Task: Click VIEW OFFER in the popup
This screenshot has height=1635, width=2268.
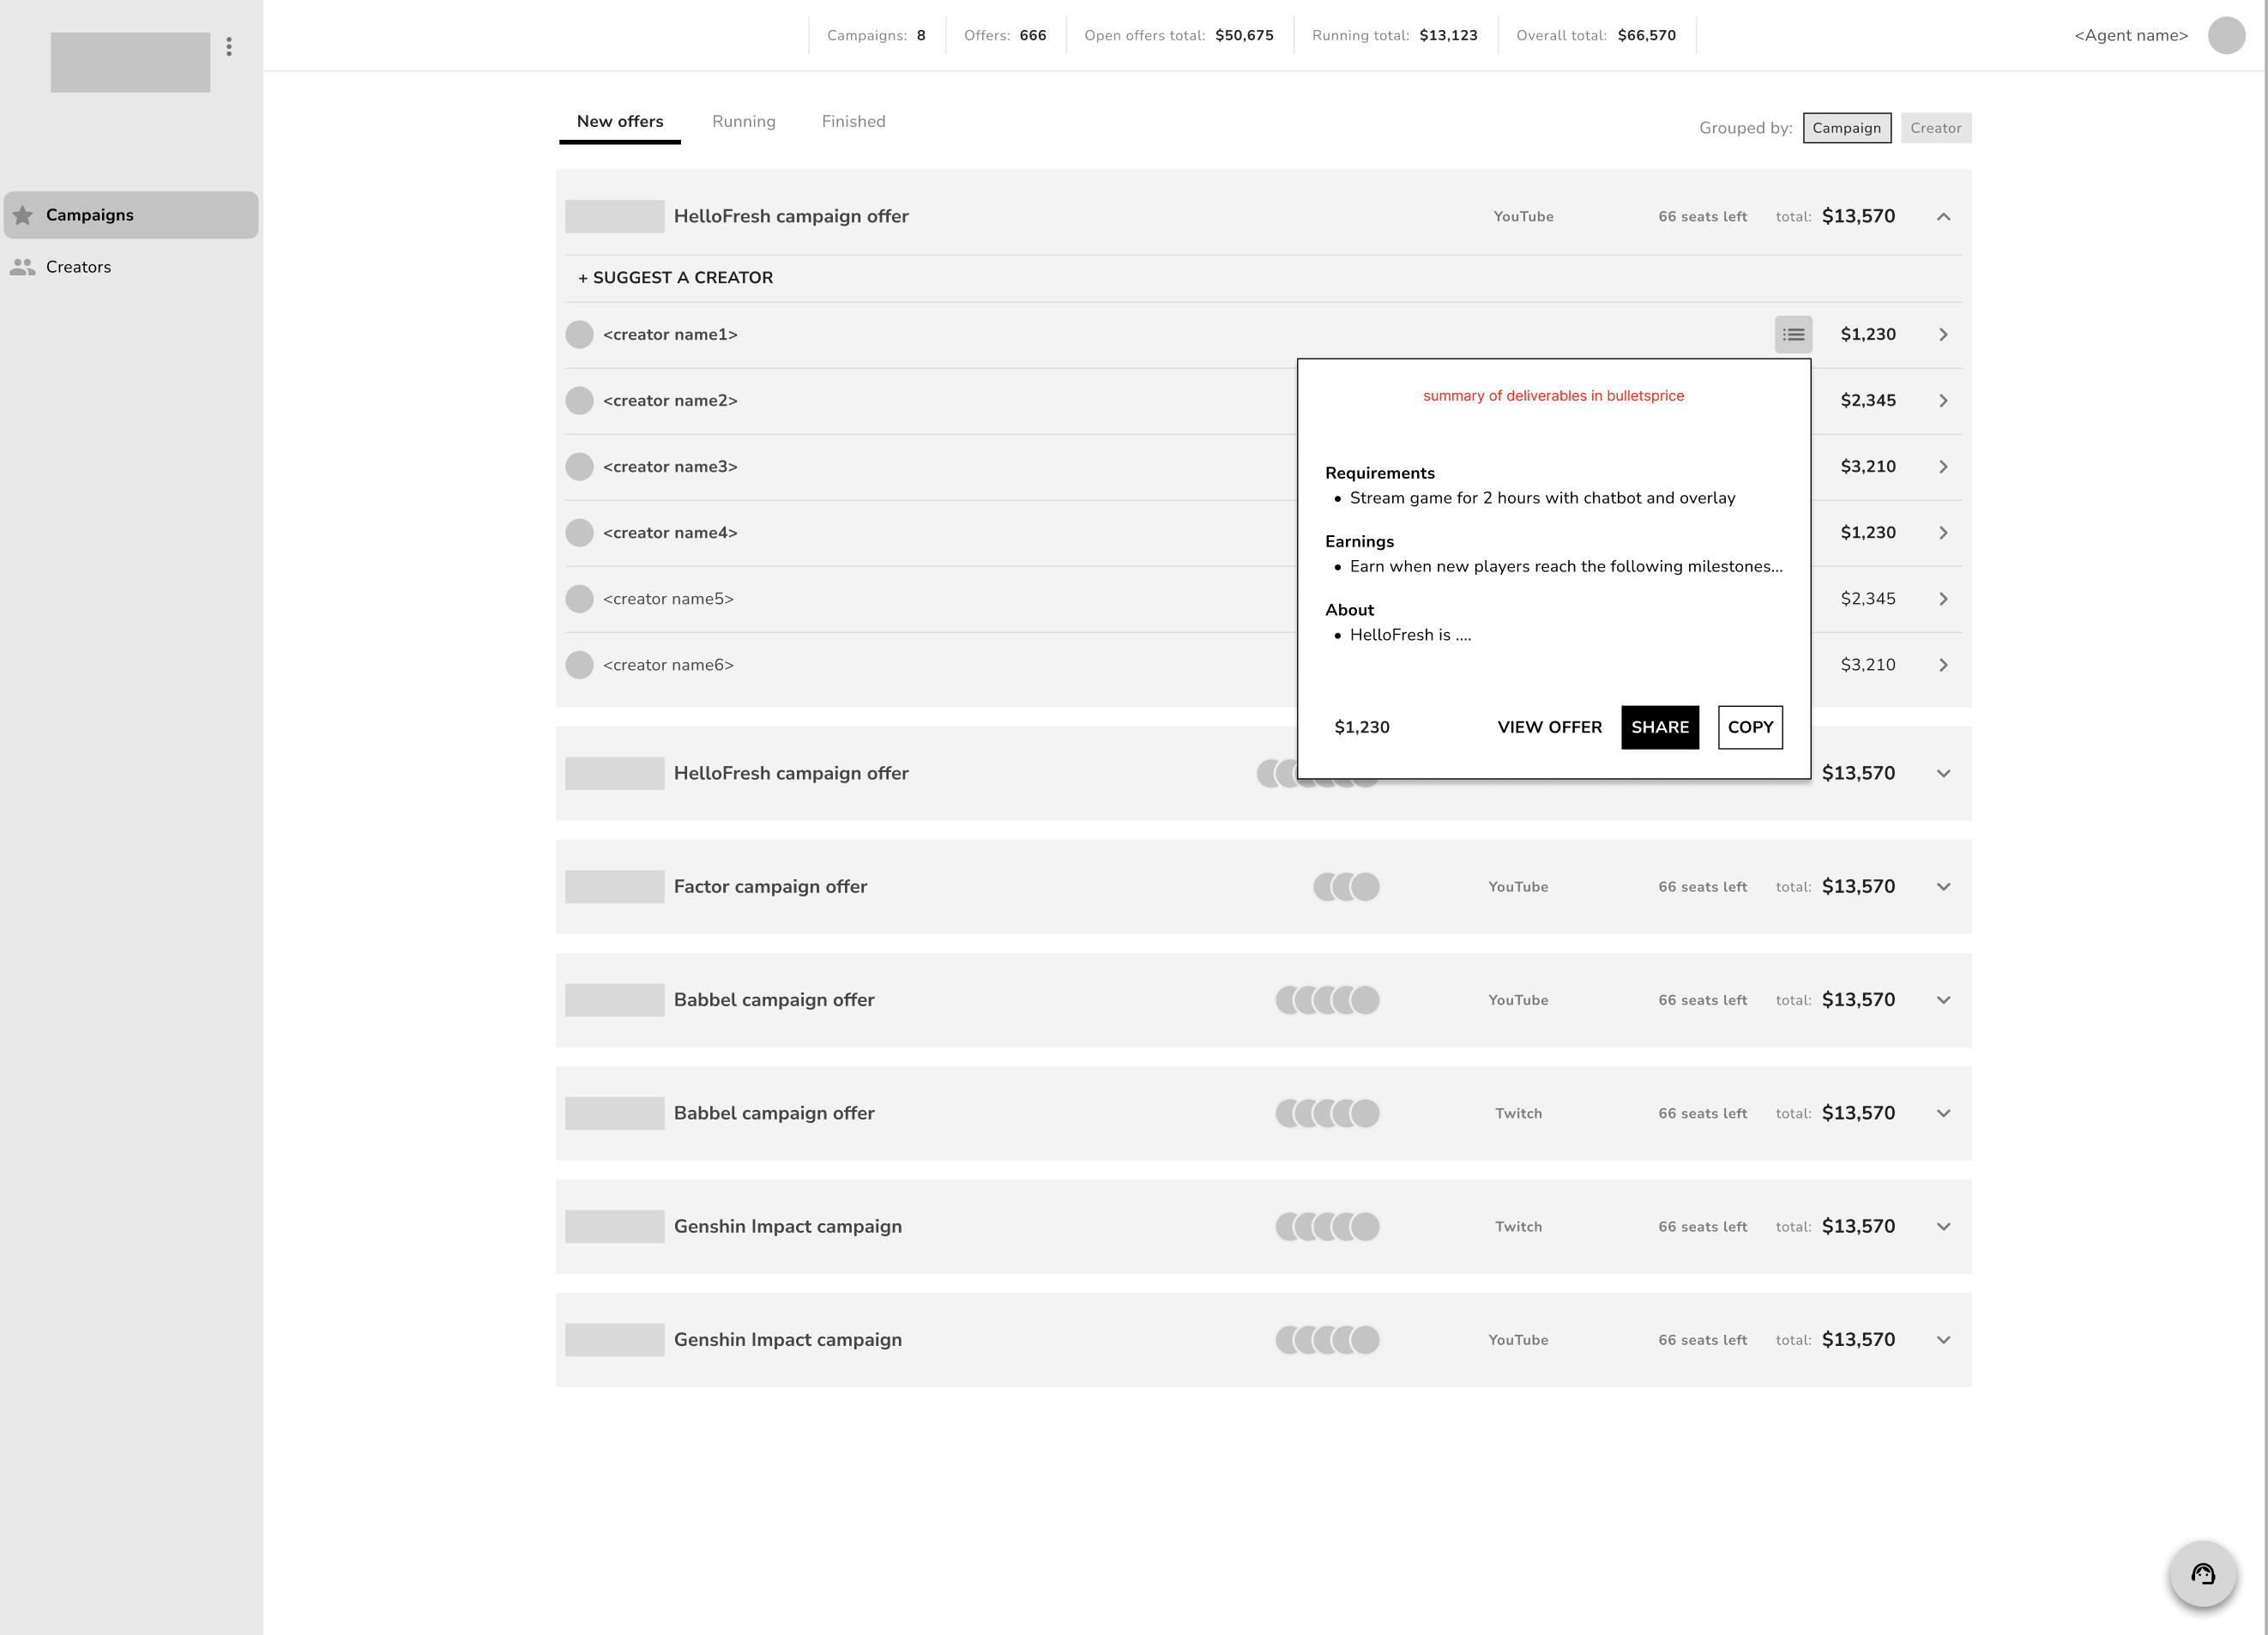Action: tap(1549, 727)
